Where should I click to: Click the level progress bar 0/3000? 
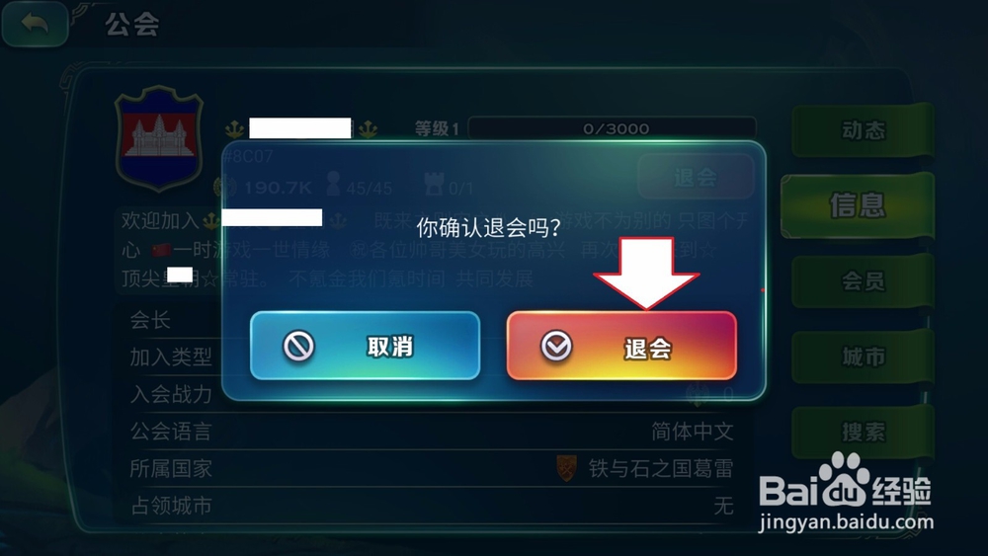tap(613, 128)
